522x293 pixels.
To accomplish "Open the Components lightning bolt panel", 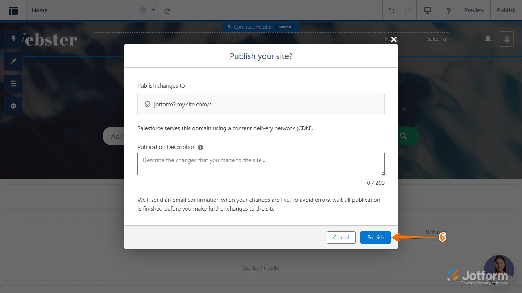I will (x=13, y=39).
